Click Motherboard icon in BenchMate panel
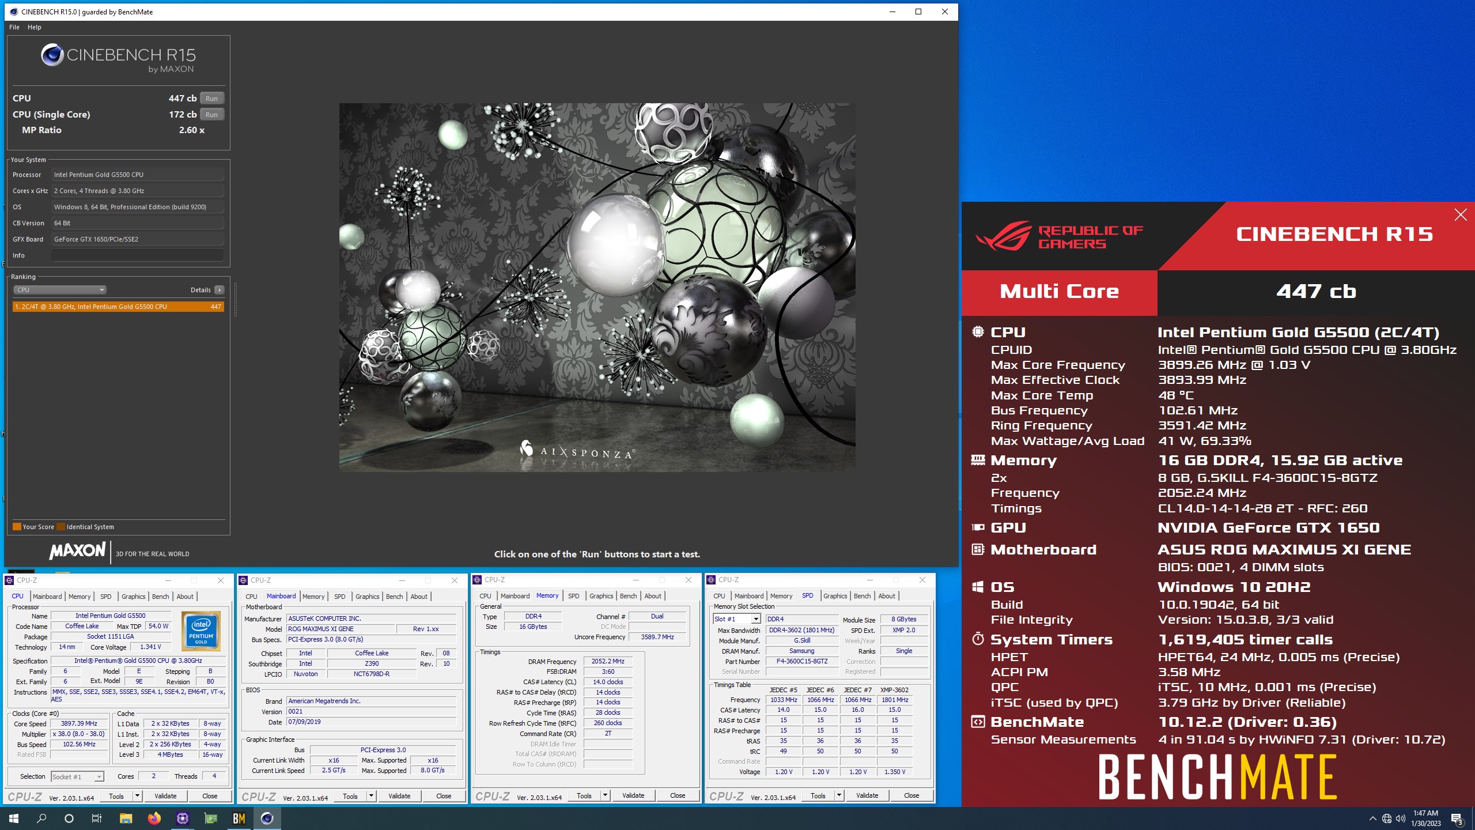 click(978, 549)
